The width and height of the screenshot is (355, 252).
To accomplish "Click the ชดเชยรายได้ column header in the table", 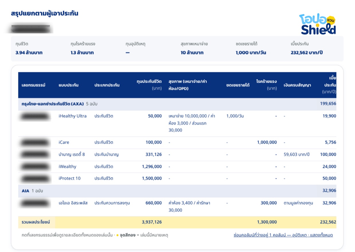I will point(238,85).
